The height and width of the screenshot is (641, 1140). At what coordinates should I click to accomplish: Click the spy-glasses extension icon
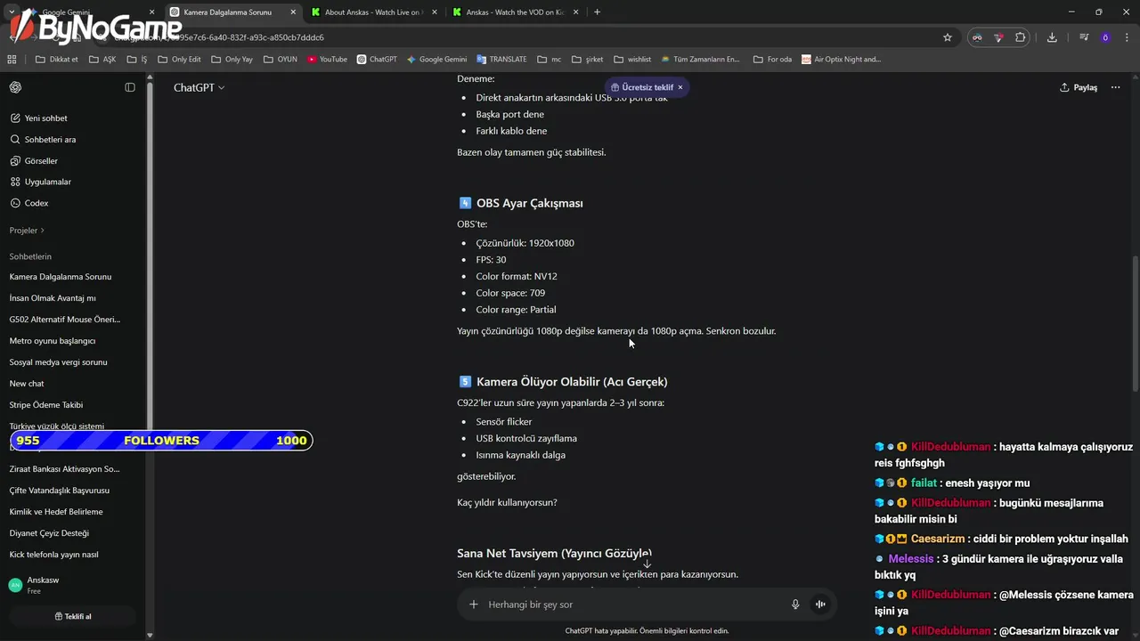click(x=977, y=37)
